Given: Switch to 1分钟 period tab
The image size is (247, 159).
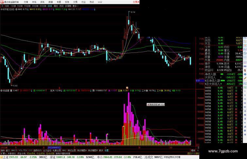Looking at the screenshot, I should coord(13,6).
